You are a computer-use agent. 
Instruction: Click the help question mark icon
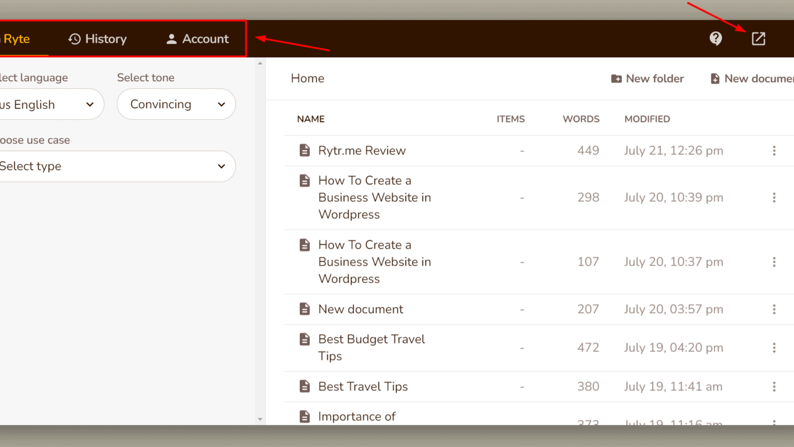(x=715, y=38)
